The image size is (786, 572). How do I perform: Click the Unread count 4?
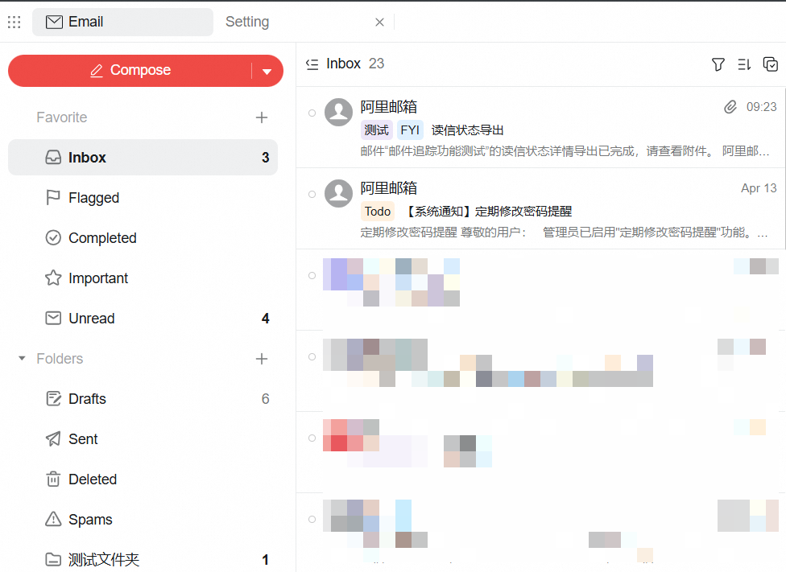coord(265,319)
